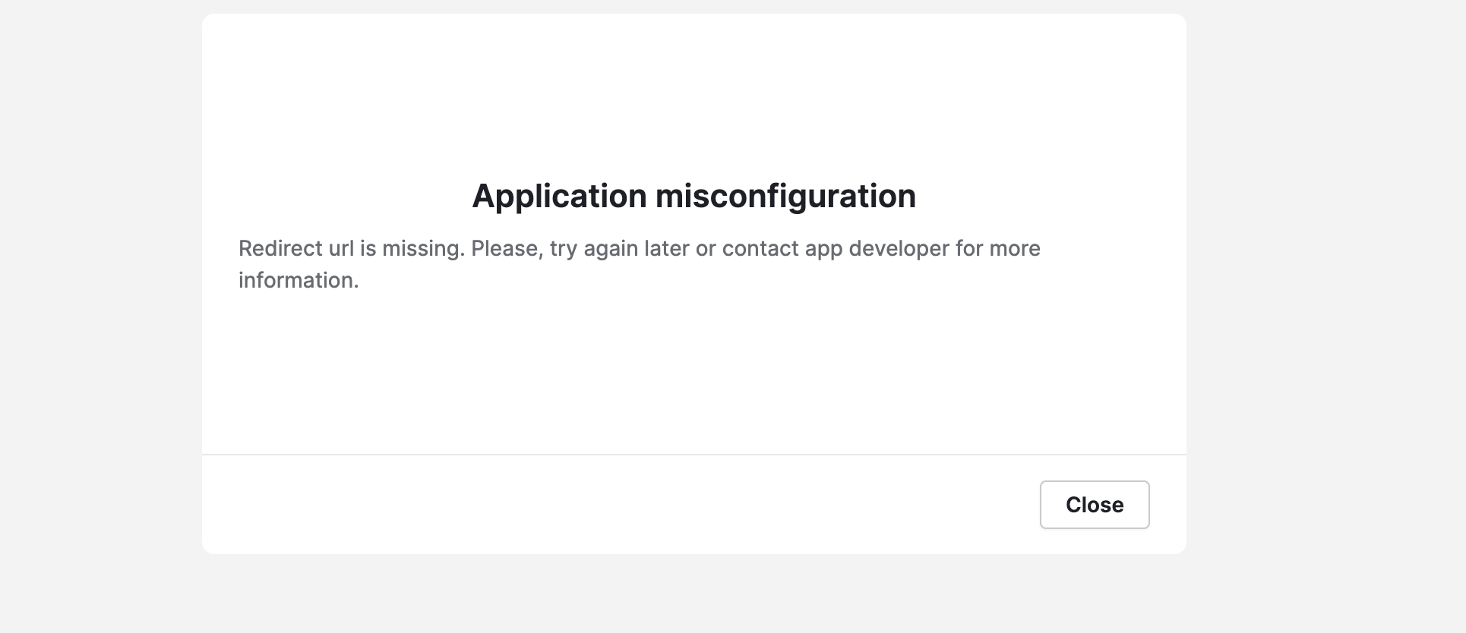Click the divider line above the Close button
This screenshot has height=633, width=1466.
coord(694,455)
